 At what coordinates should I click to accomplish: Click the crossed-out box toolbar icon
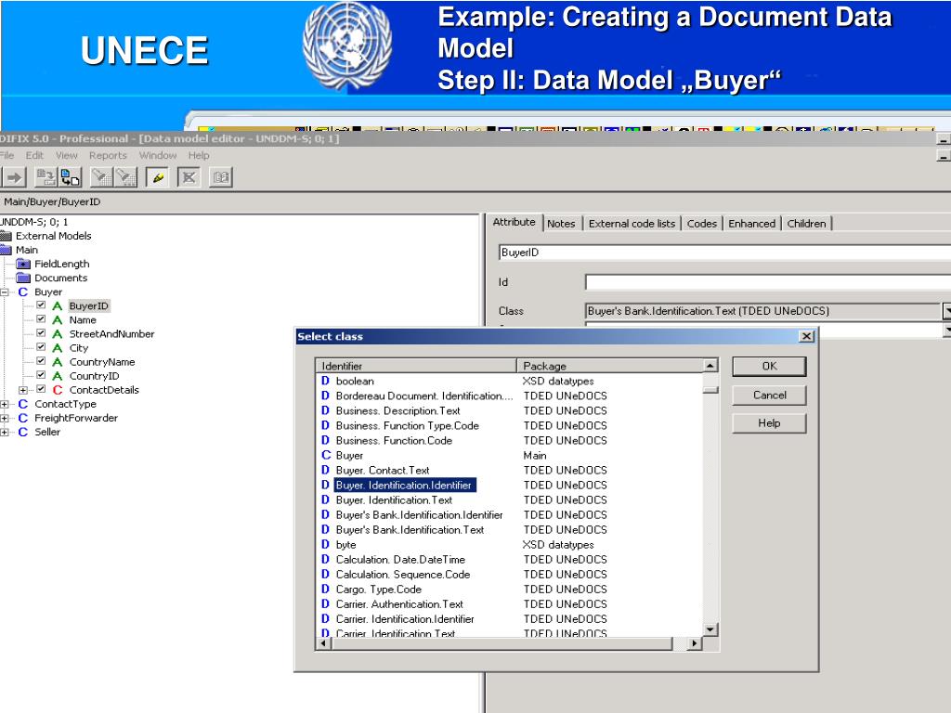click(x=189, y=177)
